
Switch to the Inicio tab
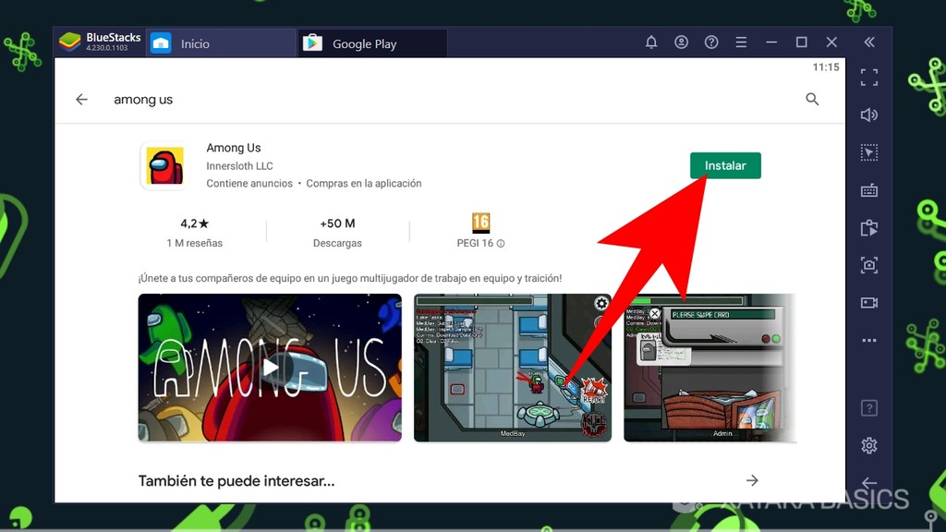pyautogui.click(x=192, y=42)
